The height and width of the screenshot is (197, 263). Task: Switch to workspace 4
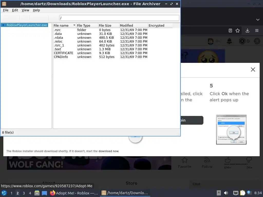(x=30, y=193)
